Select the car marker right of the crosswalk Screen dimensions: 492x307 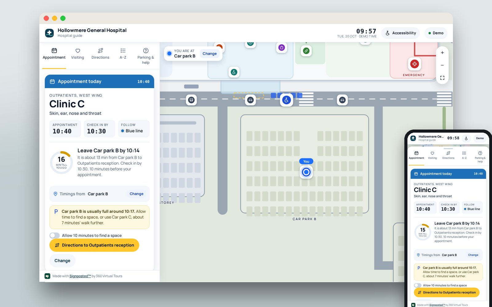point(342,100)
